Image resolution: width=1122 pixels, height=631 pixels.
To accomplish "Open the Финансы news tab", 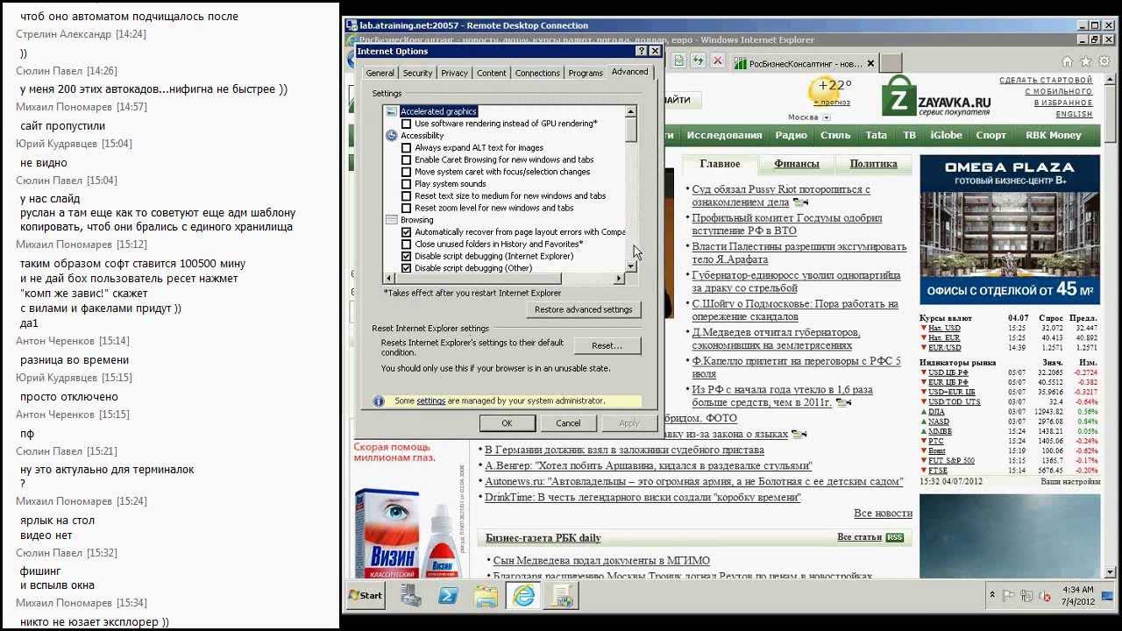I will 796,164.
